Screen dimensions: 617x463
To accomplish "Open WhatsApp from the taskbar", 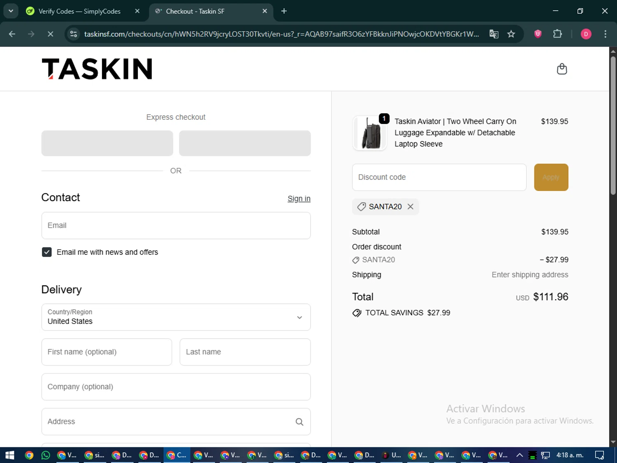I will tap(46, 455).
